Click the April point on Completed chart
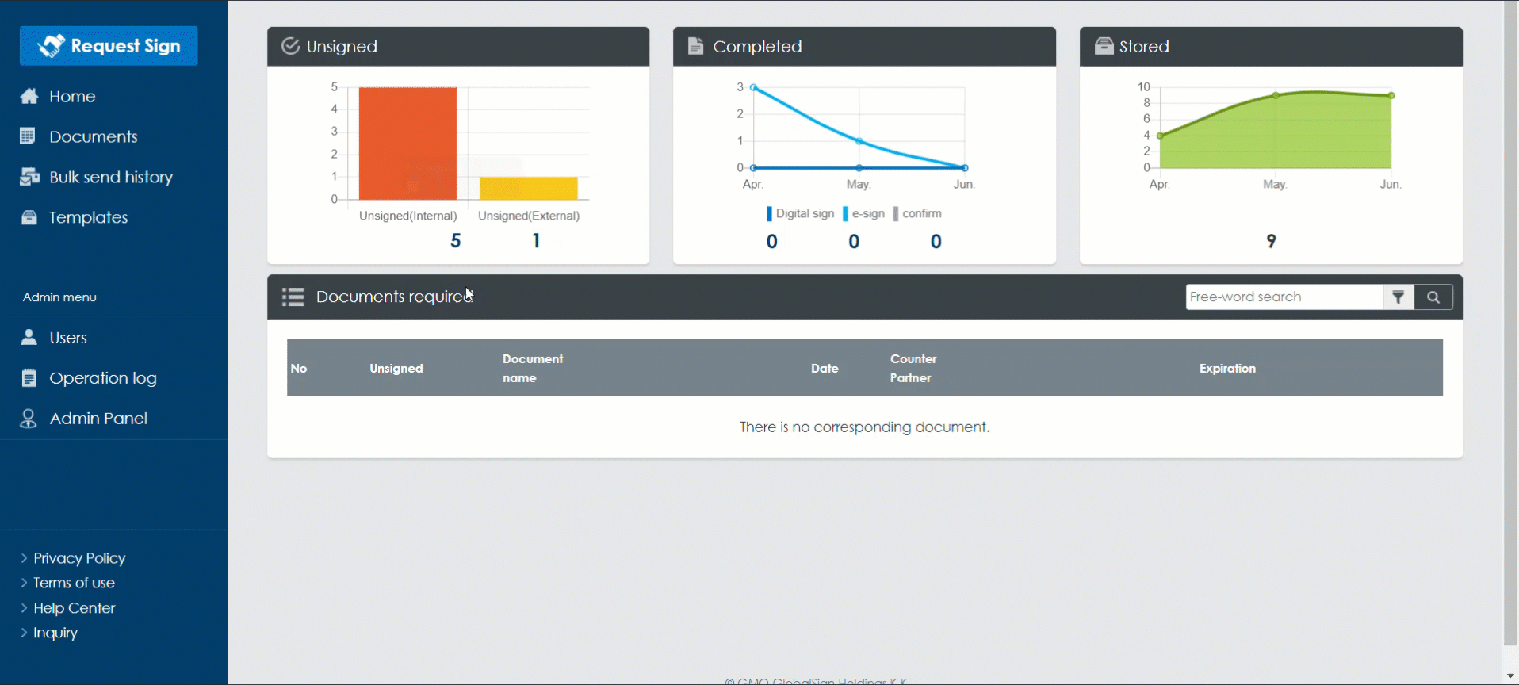 753,87
